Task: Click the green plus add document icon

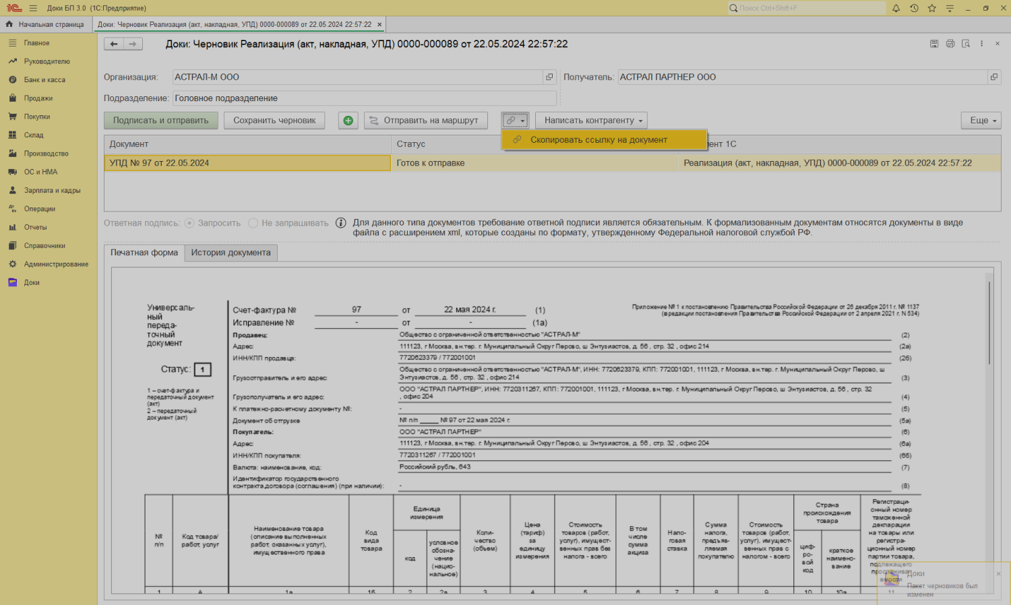Action: [348, 121]
